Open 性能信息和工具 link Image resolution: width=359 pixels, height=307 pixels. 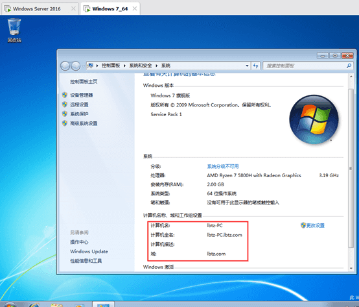coord(86,261)
